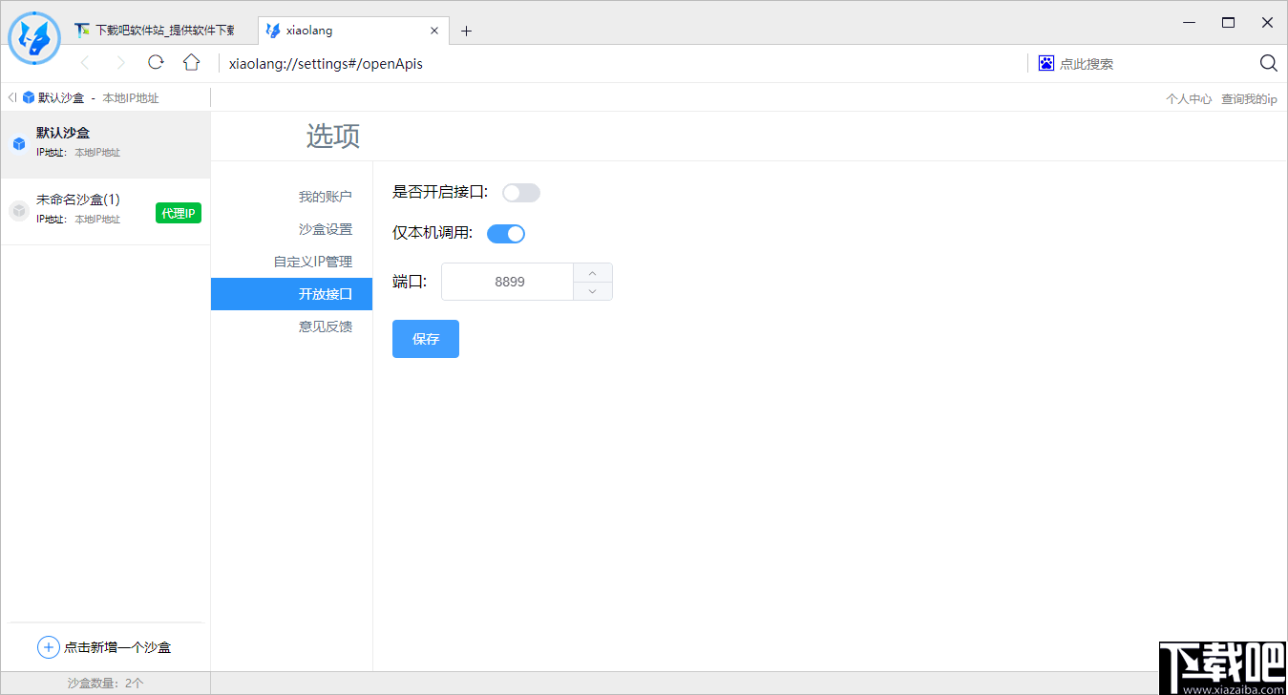Click the image icon beside 点此搜索
The image size is (1288, 695).
point(1045,62)
